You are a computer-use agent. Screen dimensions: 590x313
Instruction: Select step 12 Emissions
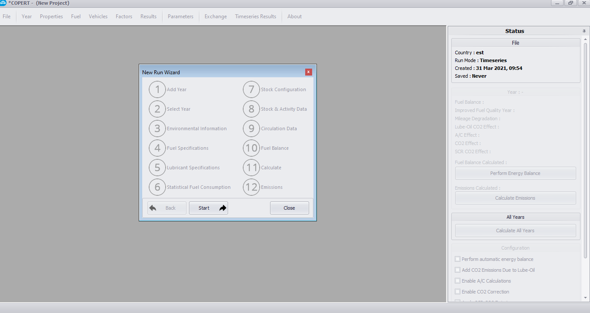pos(251,187)
